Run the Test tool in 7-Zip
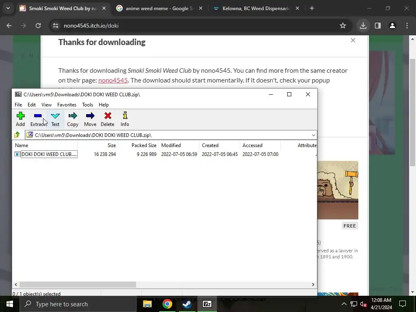This screenshot has height=312, width=416. point(55,119)
